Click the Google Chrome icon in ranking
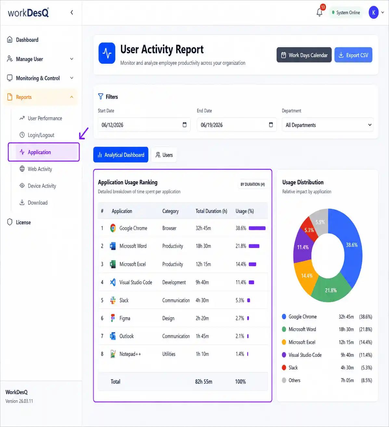The width and height of the screenshot is (389, 427). click(113, 228)
